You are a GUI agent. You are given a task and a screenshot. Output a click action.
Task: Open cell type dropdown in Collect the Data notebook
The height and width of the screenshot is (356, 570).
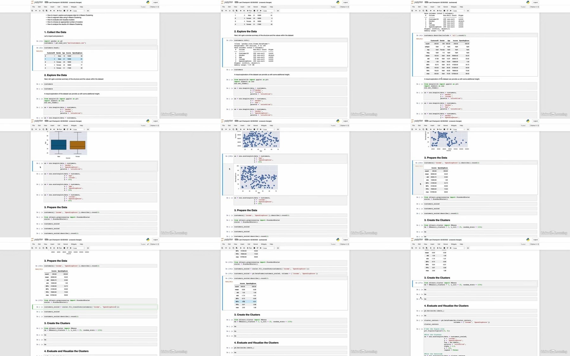point(79,11)
